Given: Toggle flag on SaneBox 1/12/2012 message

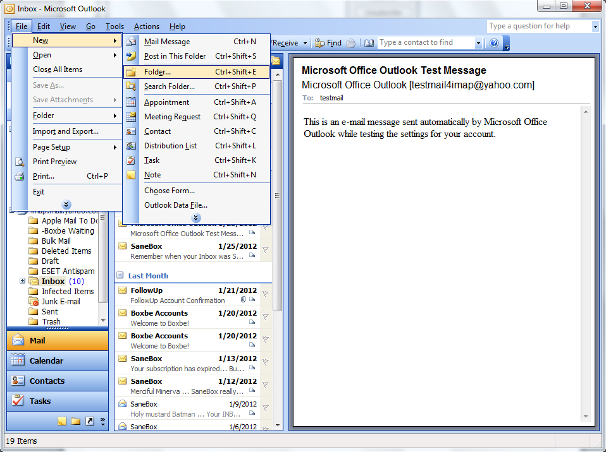Looking at the screenshot, I should (266, 385).
